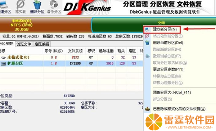The height and width of the screenshot is (131, 216).
Task: Open the 扇区编辑 tab
Action: [42, 44]
